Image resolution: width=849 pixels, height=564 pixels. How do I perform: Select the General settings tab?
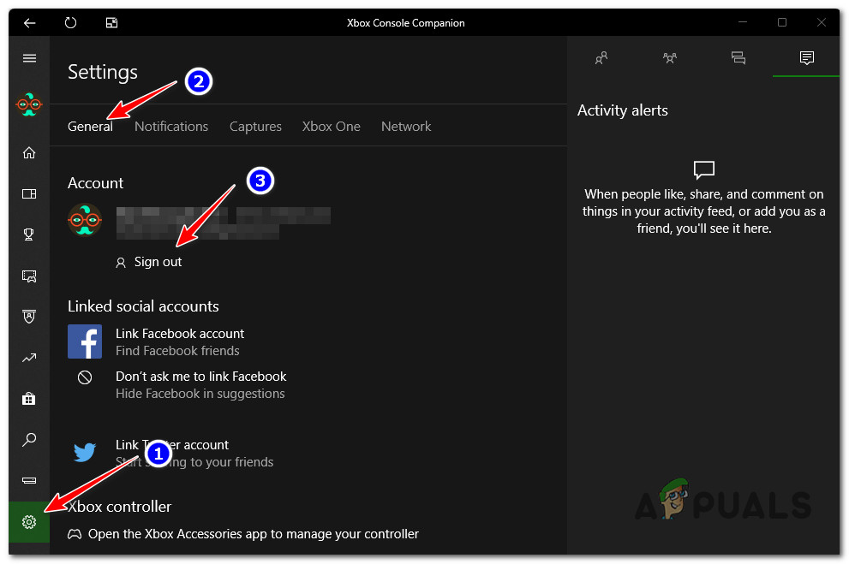(x=90, y=127)
